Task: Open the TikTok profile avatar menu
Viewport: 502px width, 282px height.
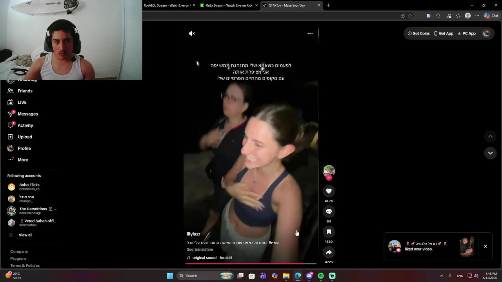Action: 486,34
